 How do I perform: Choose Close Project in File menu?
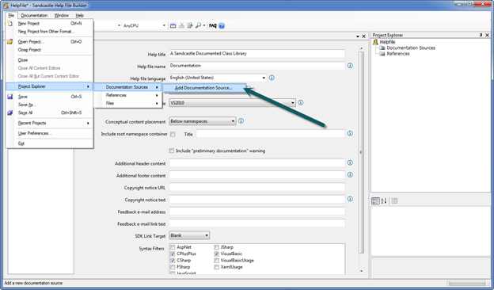coord(49,50)
